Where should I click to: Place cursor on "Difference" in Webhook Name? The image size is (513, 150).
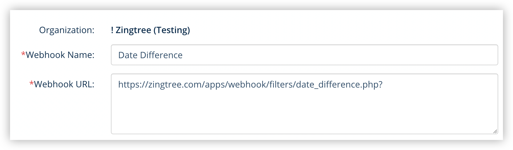pyautogui.click(x=161, y=55)
